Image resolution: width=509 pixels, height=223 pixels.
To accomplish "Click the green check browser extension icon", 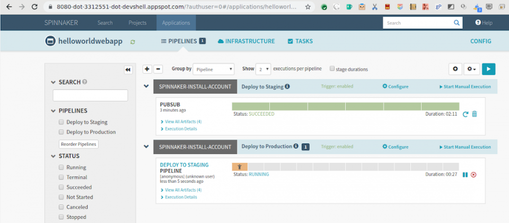I will pos(324,7).
